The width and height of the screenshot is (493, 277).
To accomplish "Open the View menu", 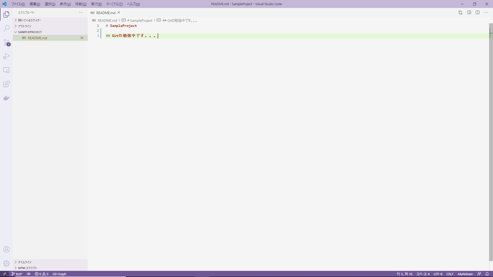I will pos(65,4).
